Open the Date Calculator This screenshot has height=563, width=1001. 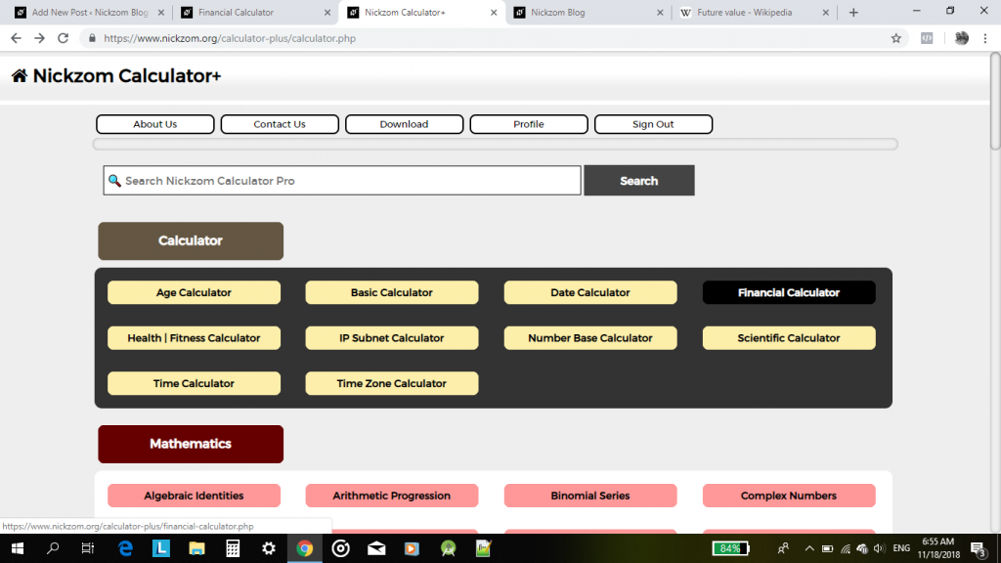pos(589,292)
